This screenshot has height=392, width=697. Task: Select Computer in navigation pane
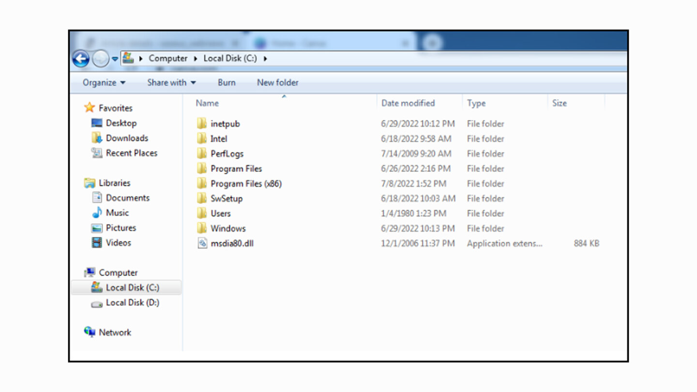tap(118, 273)
